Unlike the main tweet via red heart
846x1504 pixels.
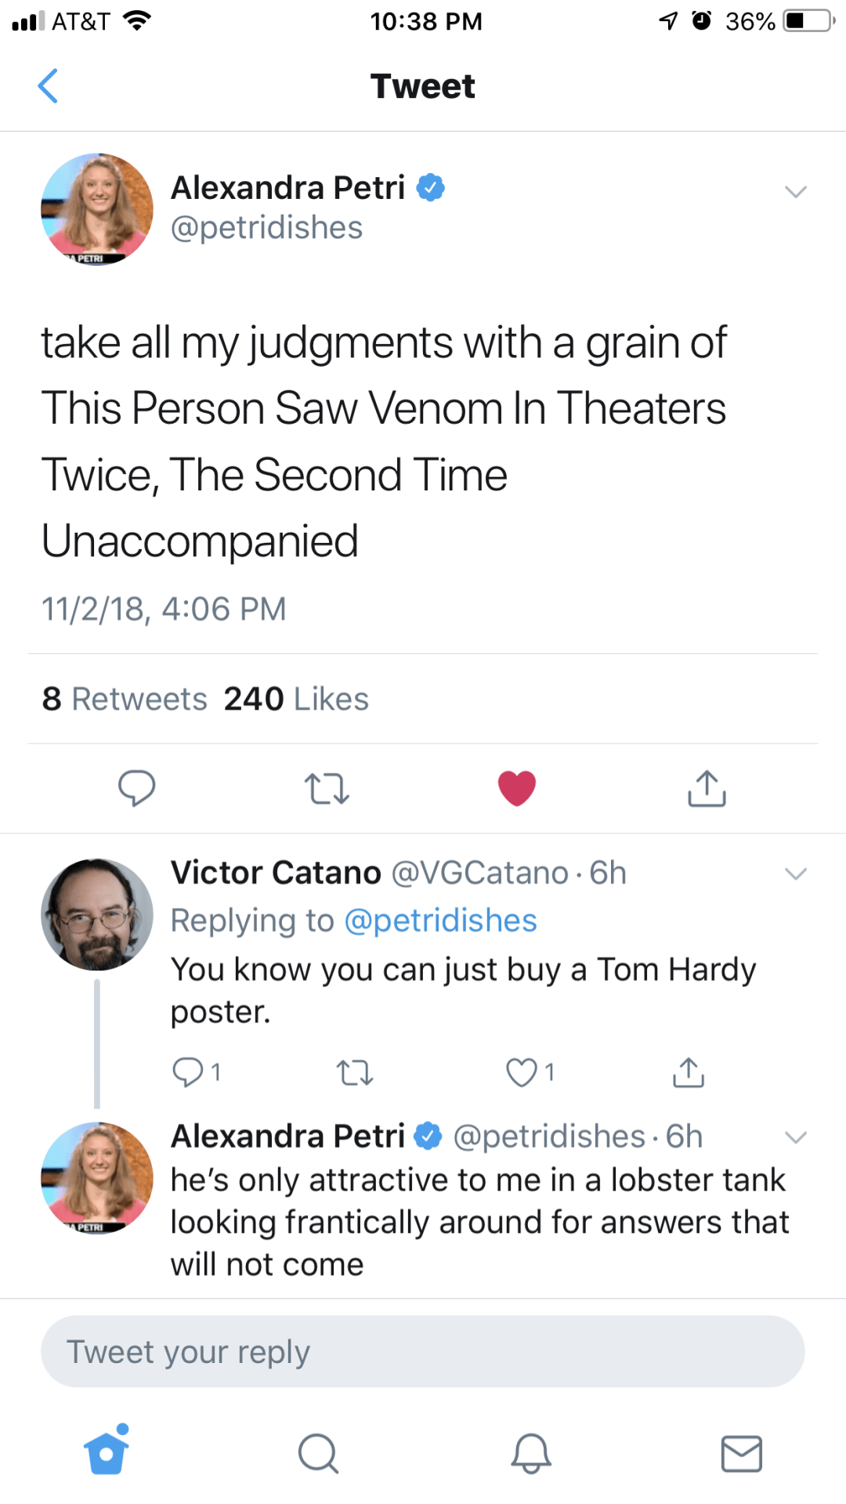coord(517,788)
